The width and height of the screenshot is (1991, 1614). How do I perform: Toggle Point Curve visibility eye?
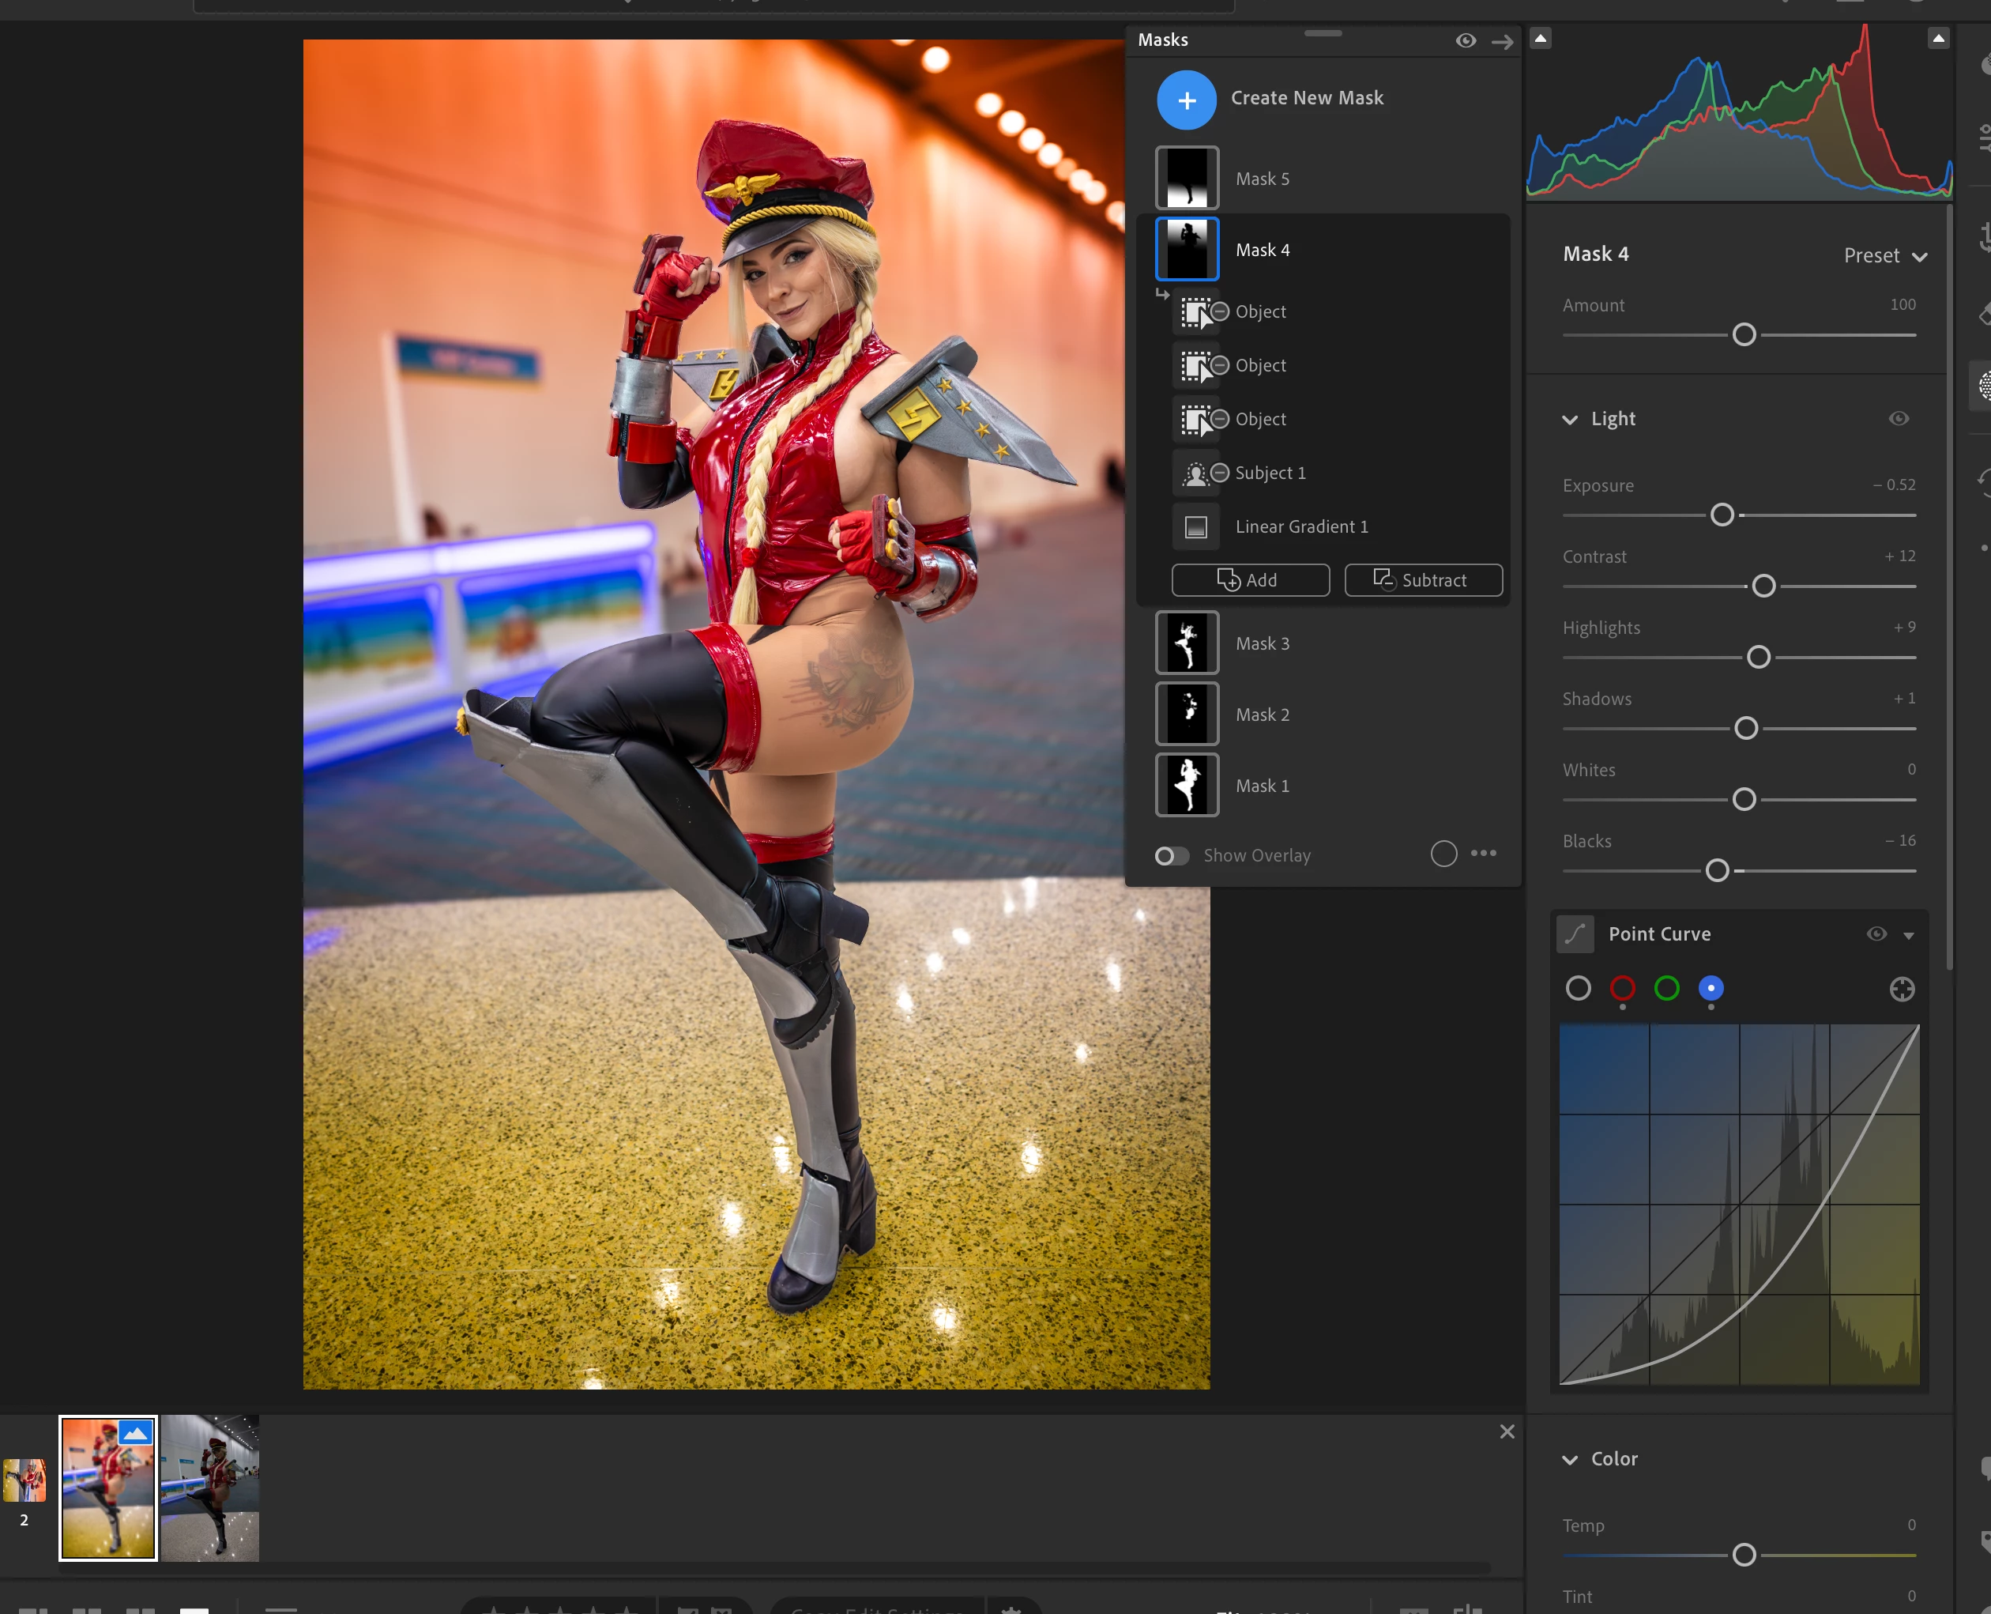tap(1876, 934)
